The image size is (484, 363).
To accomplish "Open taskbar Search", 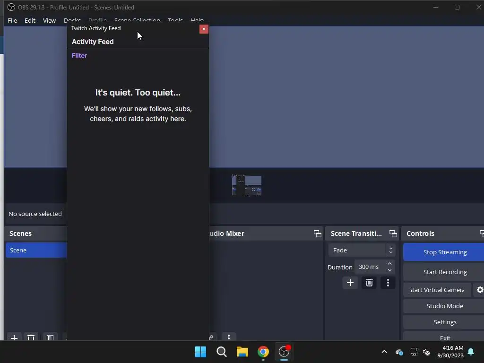I will [222, 352].
